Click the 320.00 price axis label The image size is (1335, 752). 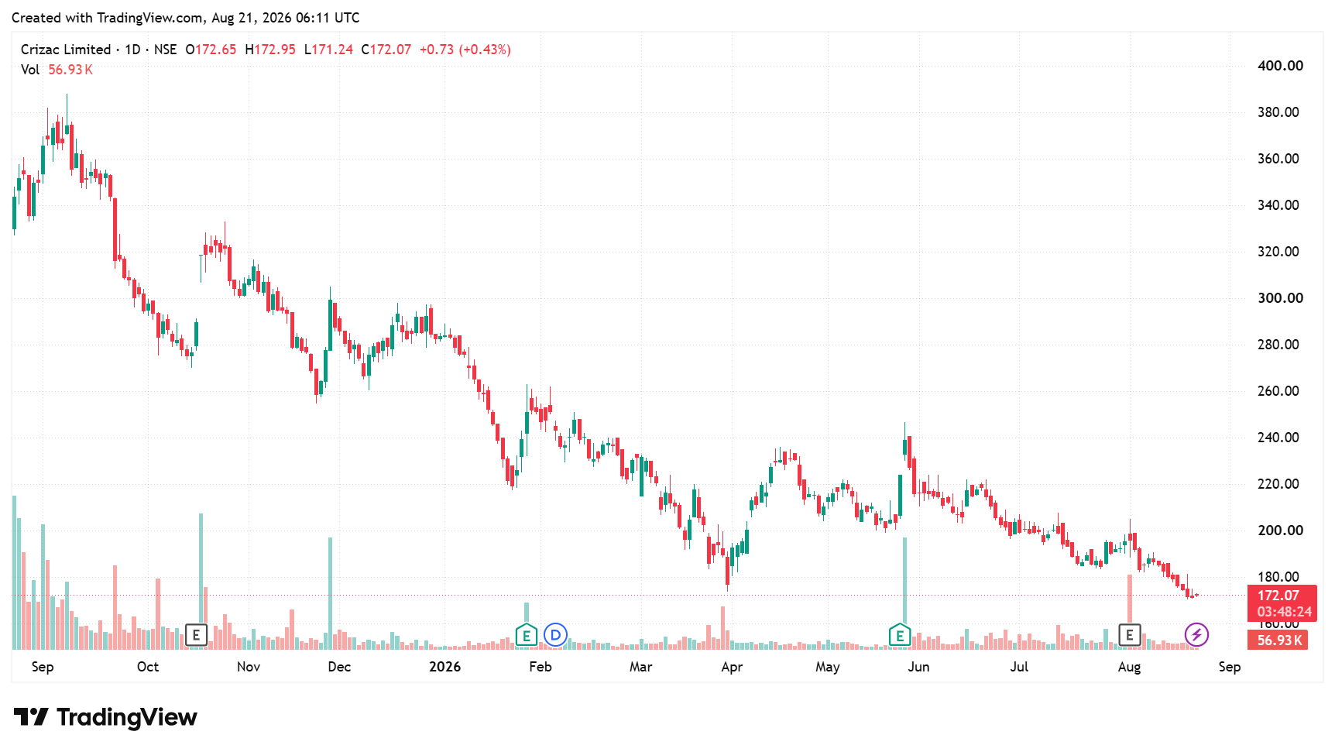point(1278,252)
